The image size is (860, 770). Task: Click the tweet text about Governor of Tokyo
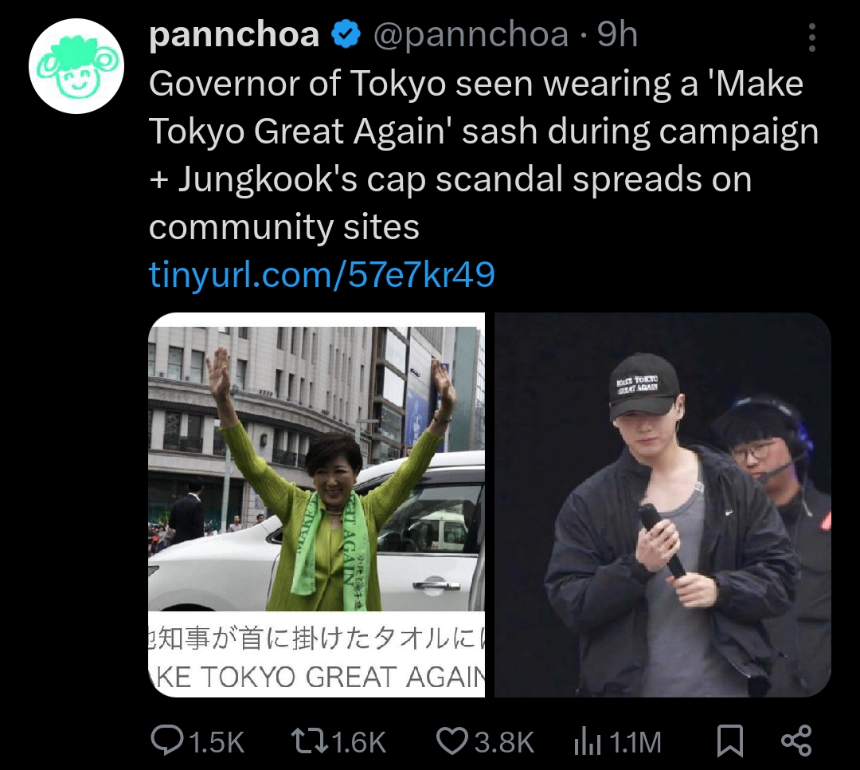point(484,155)
